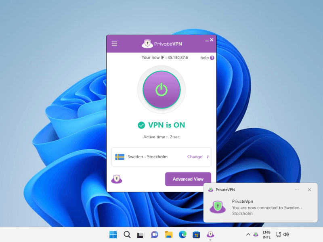Screen dimensions: 323x242
Task: Show hidden system tray icons
Action: point(248,234)
